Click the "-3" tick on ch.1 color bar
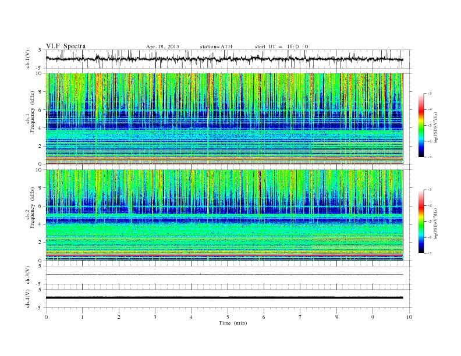The image size is (461, 356). [429, 94]
